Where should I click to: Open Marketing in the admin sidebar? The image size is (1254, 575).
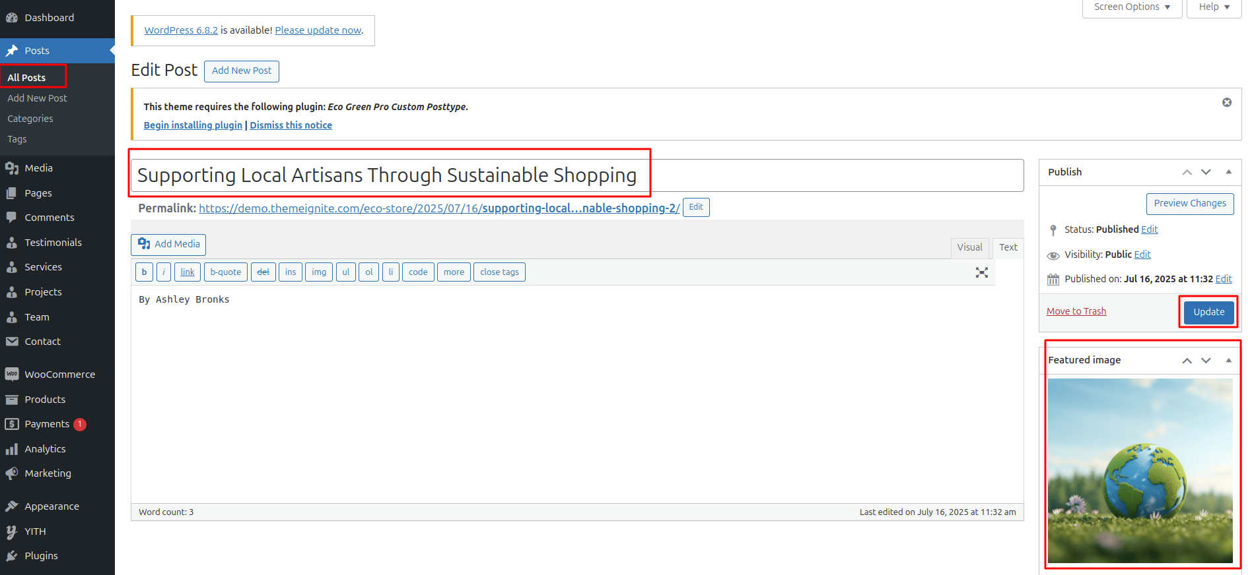pyautogui.click(x=48, y=473)
